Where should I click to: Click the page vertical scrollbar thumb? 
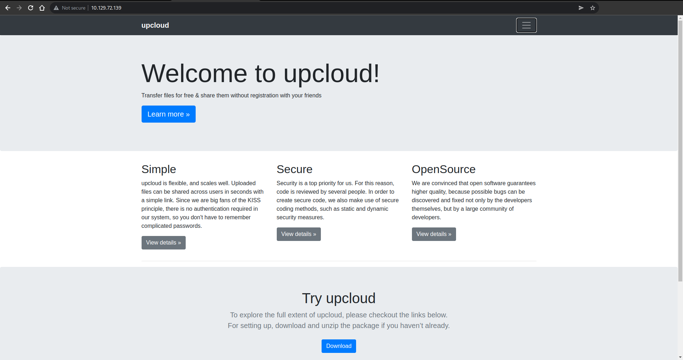point(680,151)
